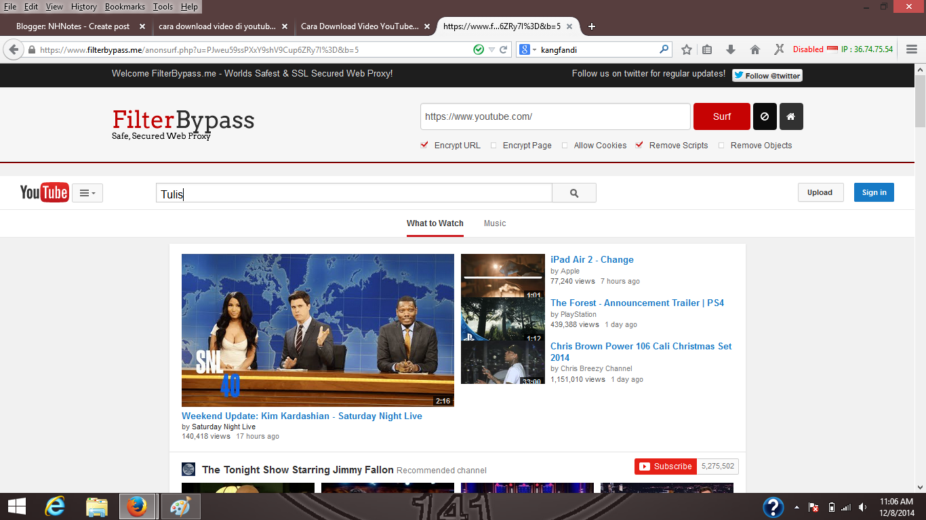Viewport: 926px width, 520px height.
Task: Switch to the Music tab
Action: tap(494, 223)
